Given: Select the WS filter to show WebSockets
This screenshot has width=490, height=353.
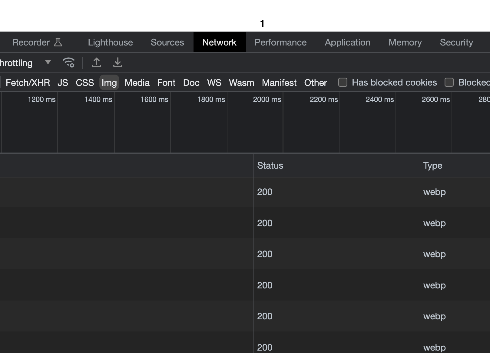Looking at the screenshot, I should pyautogui.click(x=214, y=82).
